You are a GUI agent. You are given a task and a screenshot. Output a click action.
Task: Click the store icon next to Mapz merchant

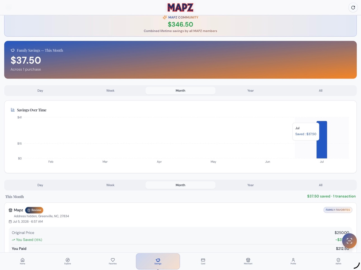pyautogui.click(x=10, y=210)
